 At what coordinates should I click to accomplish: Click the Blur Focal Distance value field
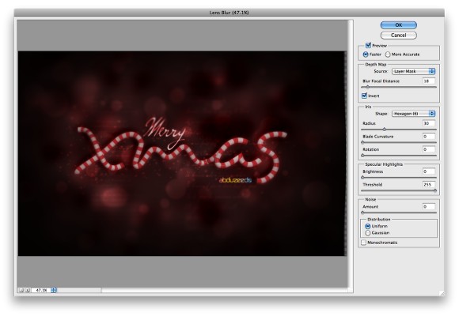click(429, 81)
